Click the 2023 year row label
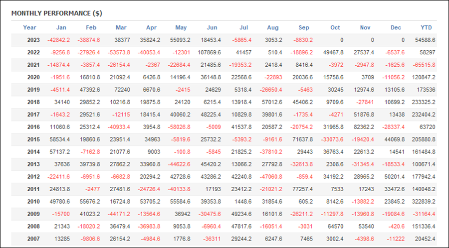The image size is (449, 248). coord(33,40)
